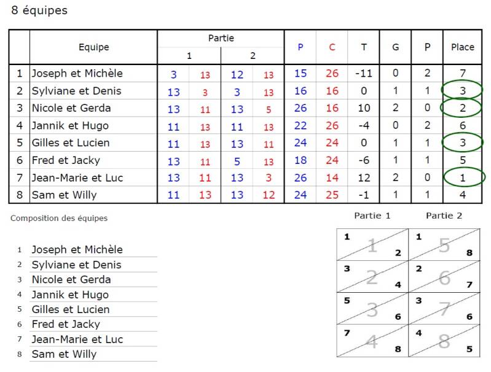This screenshot has height=372, width=491.
Task: Click the Equipe column header
Action: (x=93, y=47)
